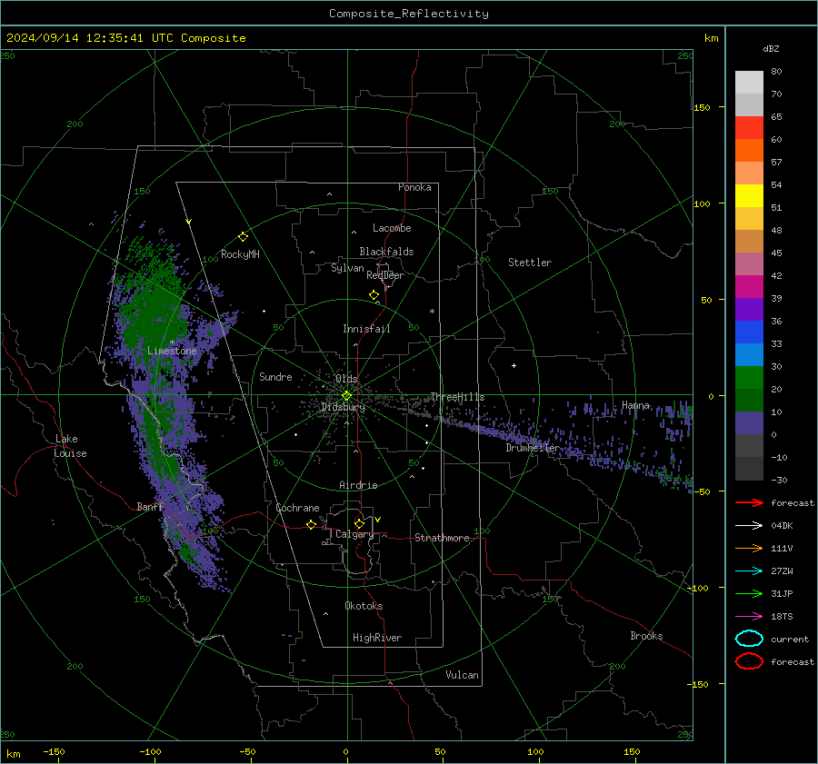Click the Composite_Reflectivity title
This screenshot has height=764, width=818.
(x=409, y=14)
